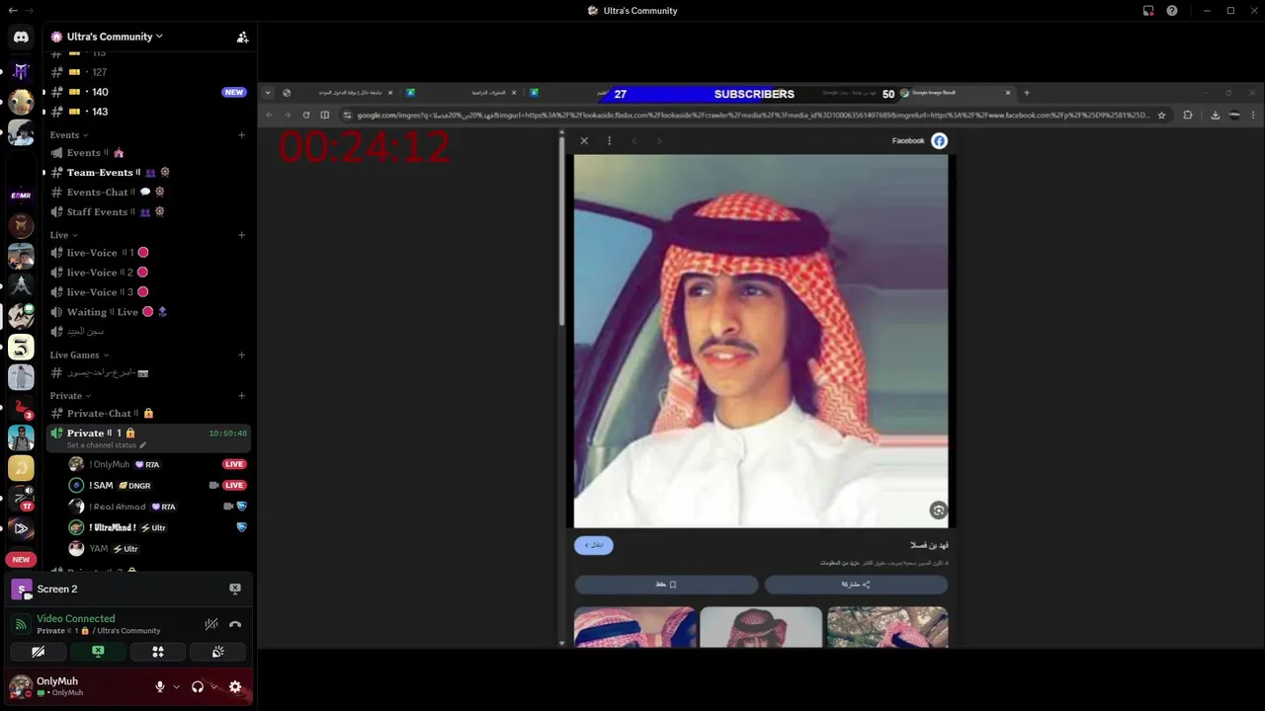Open the E8MR server icon
The height and width of the screenshot is (711, 1265).
[21, 196]
